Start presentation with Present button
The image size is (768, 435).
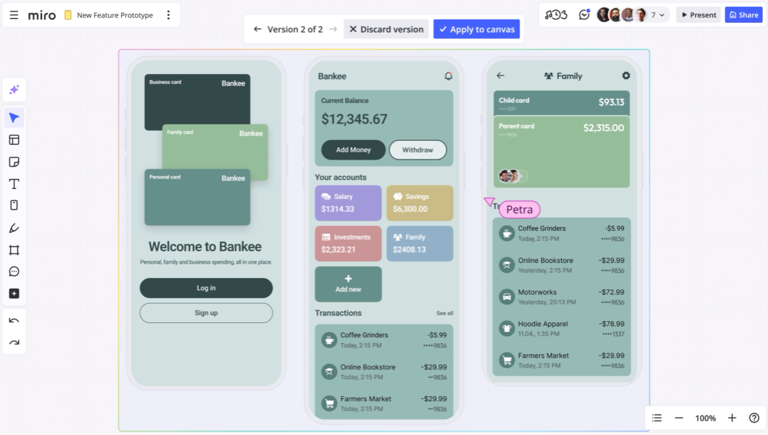(698, 14)
